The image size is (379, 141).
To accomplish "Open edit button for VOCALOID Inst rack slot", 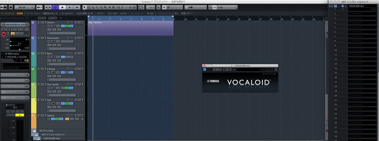I will click(342, 6).
